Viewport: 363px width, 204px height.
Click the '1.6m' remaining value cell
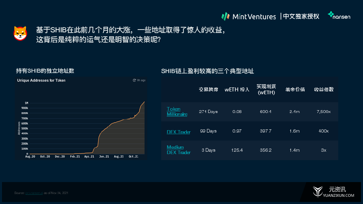pos(294,131)
